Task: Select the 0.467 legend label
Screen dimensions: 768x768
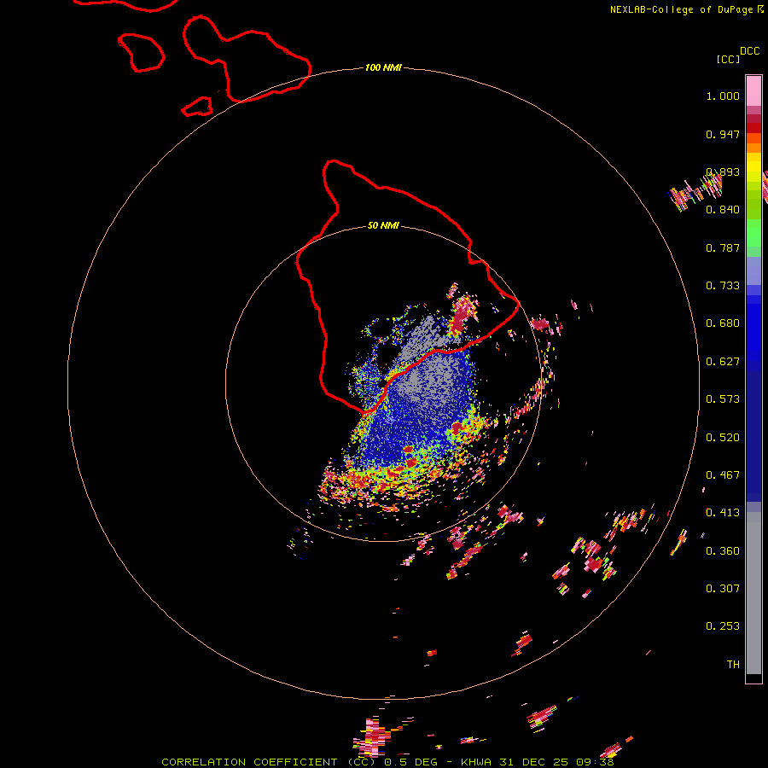Action: point(723,475)
